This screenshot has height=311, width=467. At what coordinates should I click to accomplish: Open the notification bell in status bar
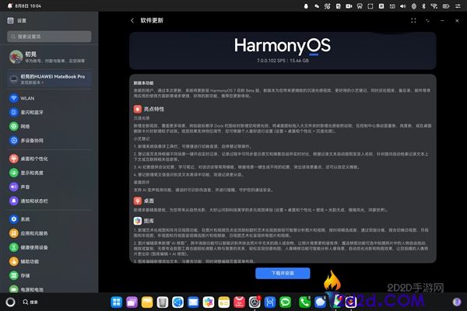(9, 5)
